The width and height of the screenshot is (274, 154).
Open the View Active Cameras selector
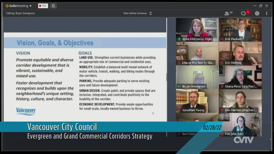click(x=137, y=13)
